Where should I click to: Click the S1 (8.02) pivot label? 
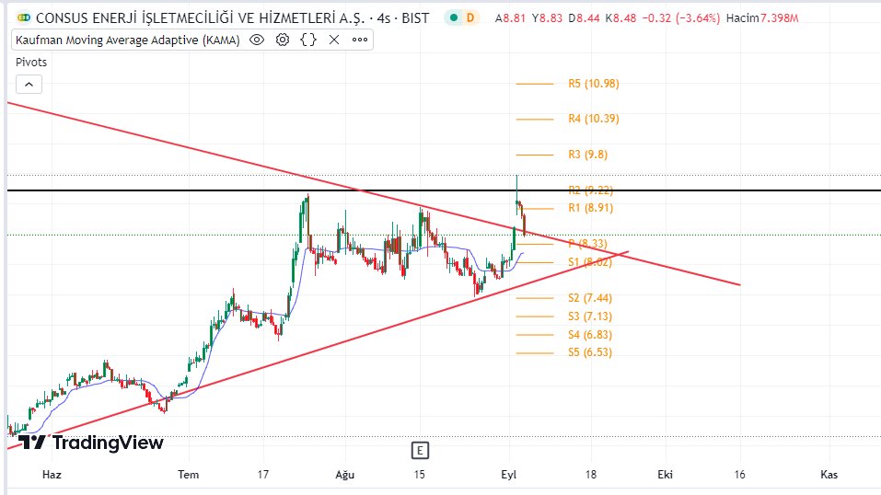click(590, 262)
